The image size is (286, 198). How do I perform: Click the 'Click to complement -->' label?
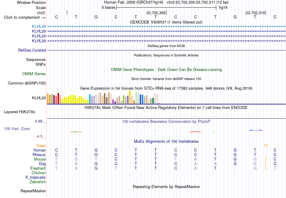[x=25, y=18]
